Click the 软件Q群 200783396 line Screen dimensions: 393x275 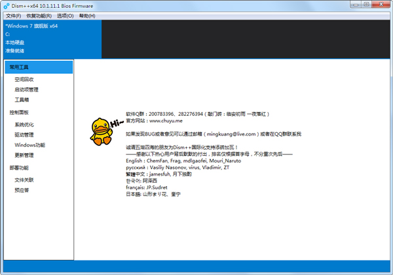click(x=198, y=114)
